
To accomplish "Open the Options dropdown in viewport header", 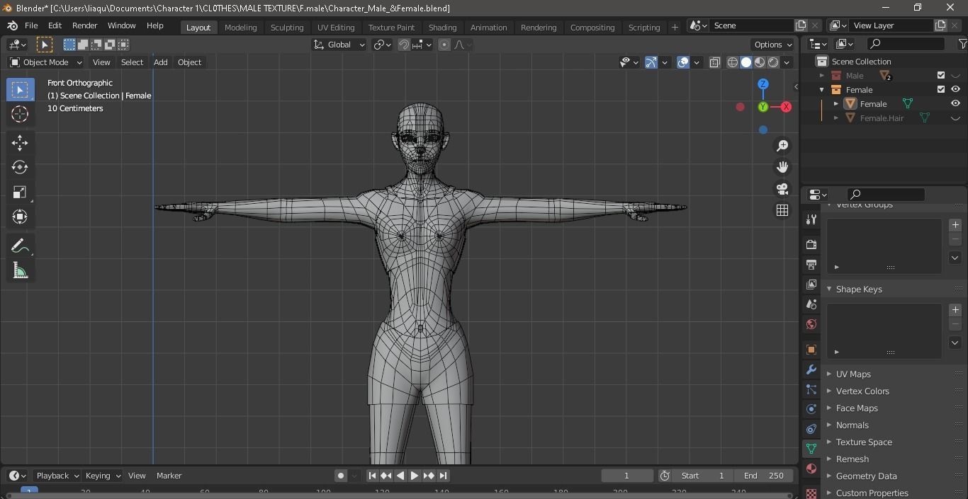I will click(773, 45).
